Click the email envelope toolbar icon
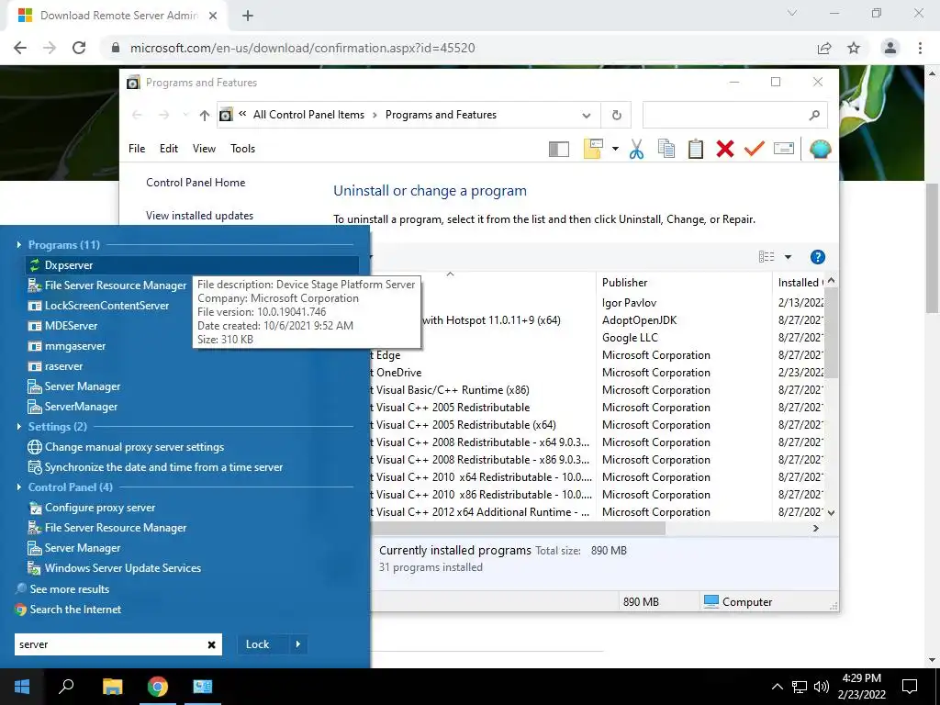 click(x=784, y=149)
